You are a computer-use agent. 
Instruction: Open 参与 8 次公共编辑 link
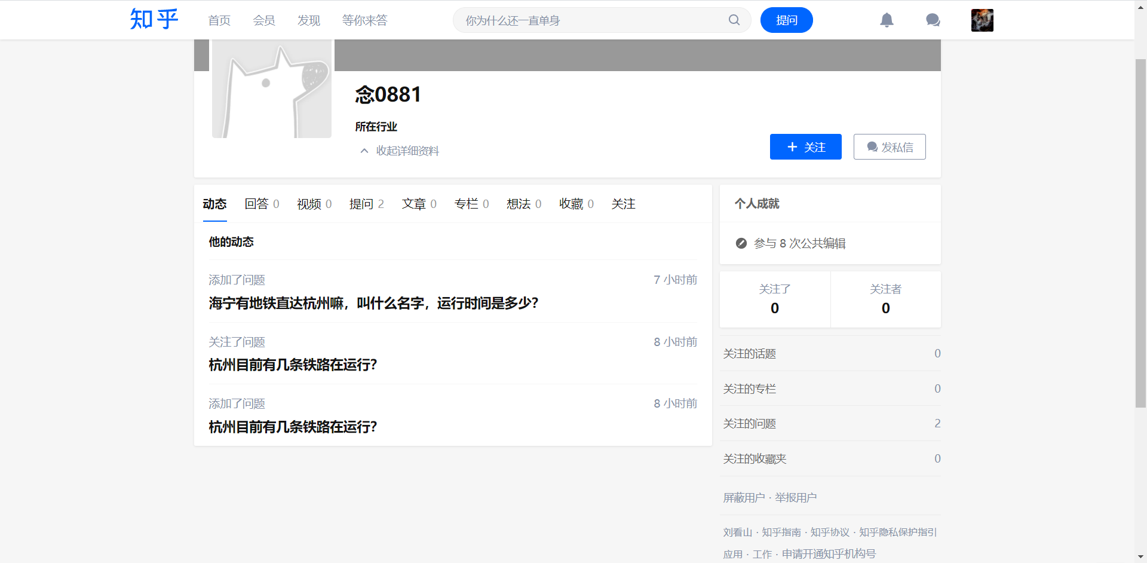tap(799, 243)
